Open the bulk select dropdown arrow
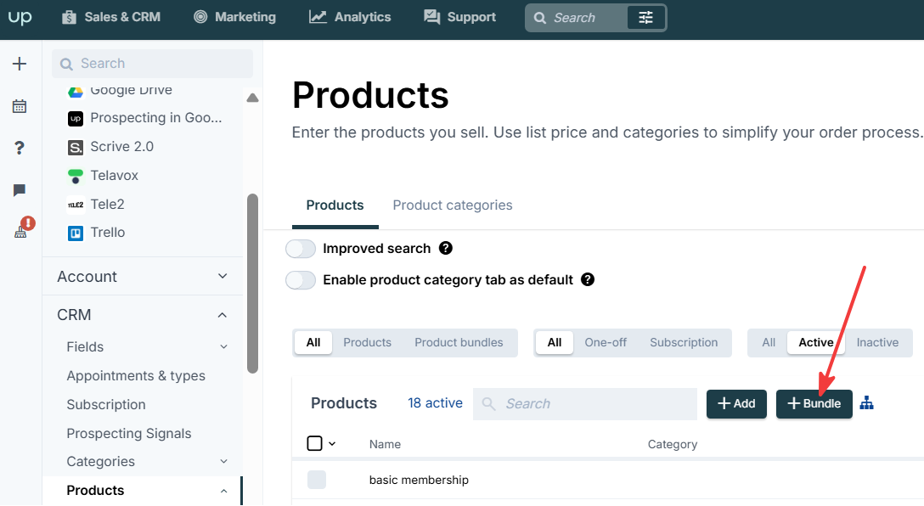 [x=332, y=444]
